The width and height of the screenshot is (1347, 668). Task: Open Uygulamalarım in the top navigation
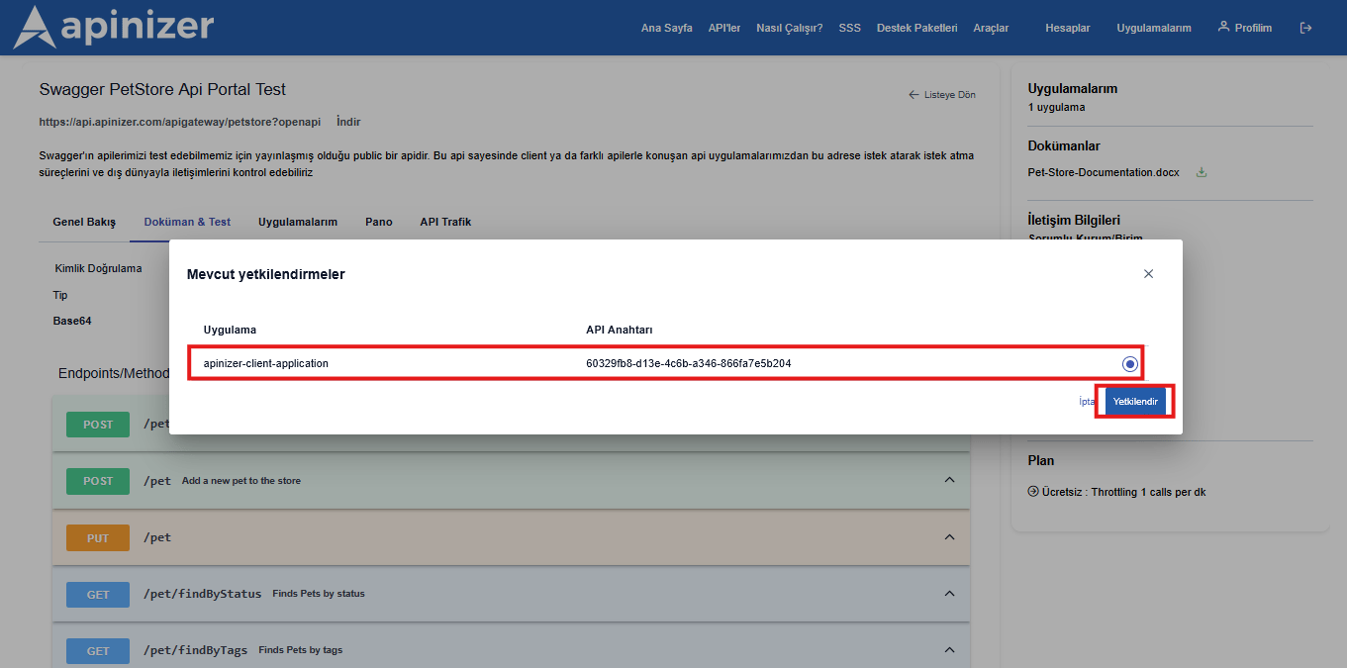[1154, 28]
